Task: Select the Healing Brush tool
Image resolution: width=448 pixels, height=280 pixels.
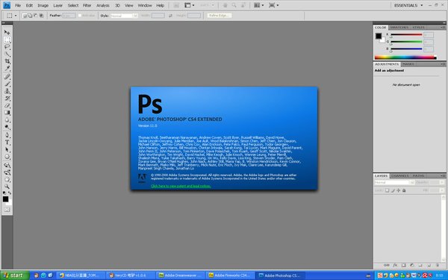Action: tap(7, 77)
